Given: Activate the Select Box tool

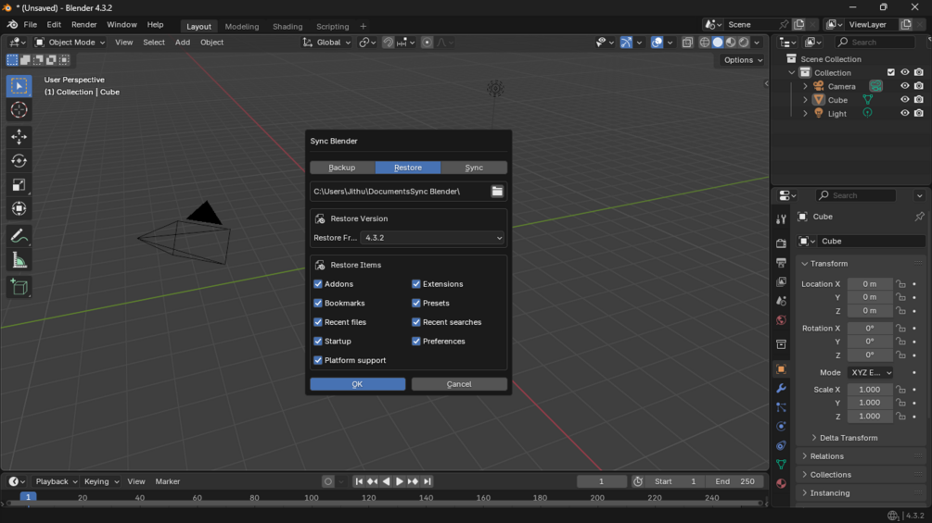Looking at the screenshot, I should [x=19, y=87].
